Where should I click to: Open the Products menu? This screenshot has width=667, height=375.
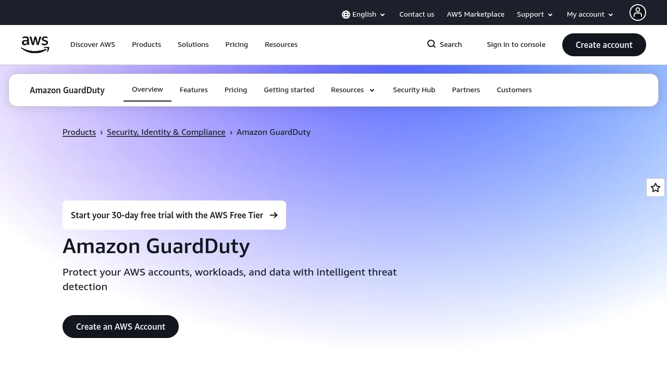pos(146,45)
